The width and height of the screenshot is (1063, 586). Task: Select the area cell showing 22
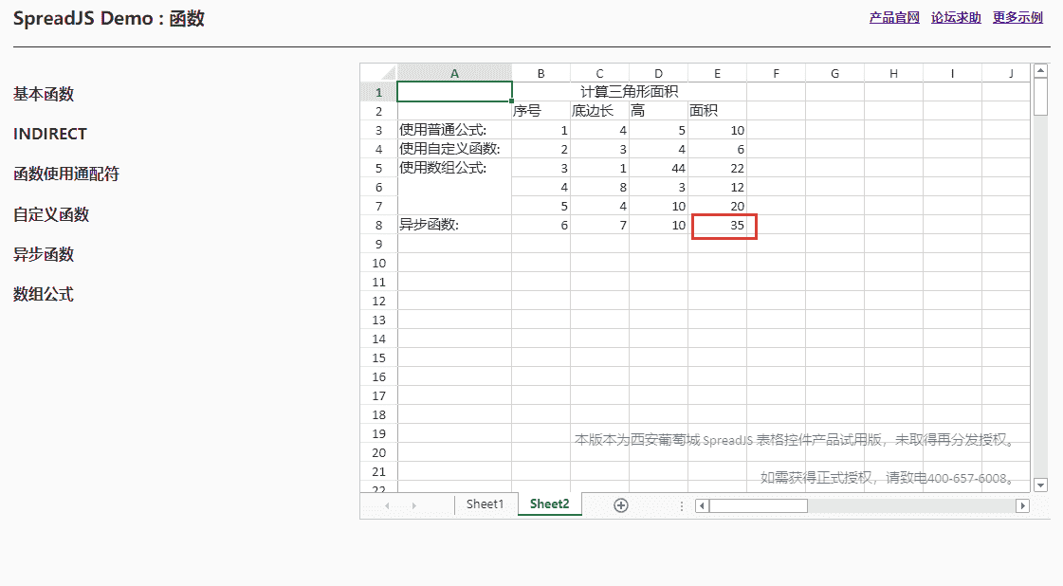pyautogui.click(x=717, y=168)
